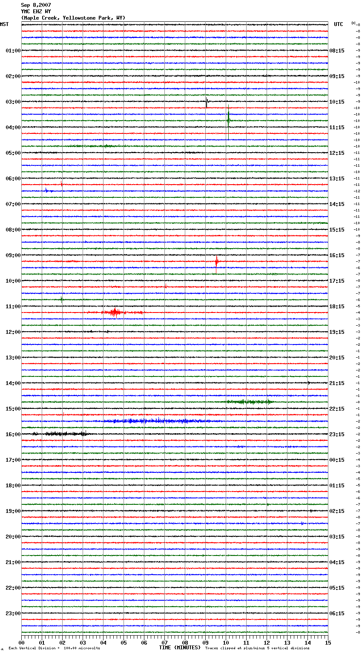This screenshot has width=362, height=654.
Task: Click the date label Sep 8,2007
Action: [36, 5]
